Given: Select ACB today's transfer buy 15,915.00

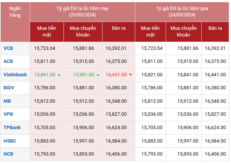Looking at the screenshot, I should [x=84, y=61].
